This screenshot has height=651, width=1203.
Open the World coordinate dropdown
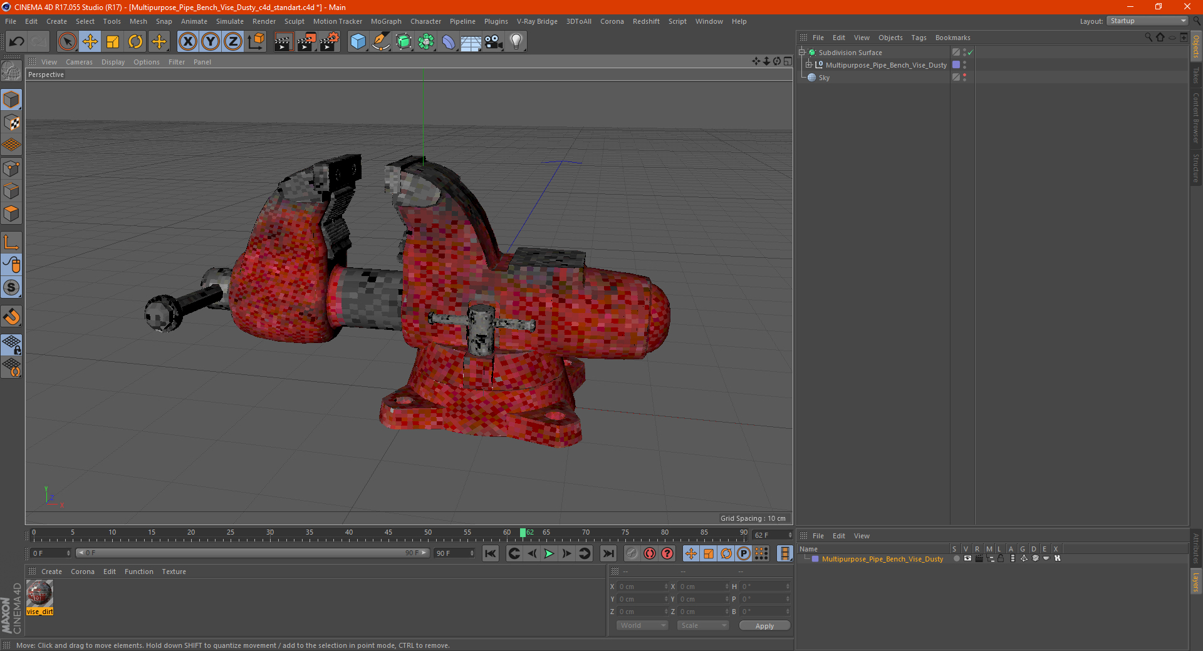(x=642, y=625)
